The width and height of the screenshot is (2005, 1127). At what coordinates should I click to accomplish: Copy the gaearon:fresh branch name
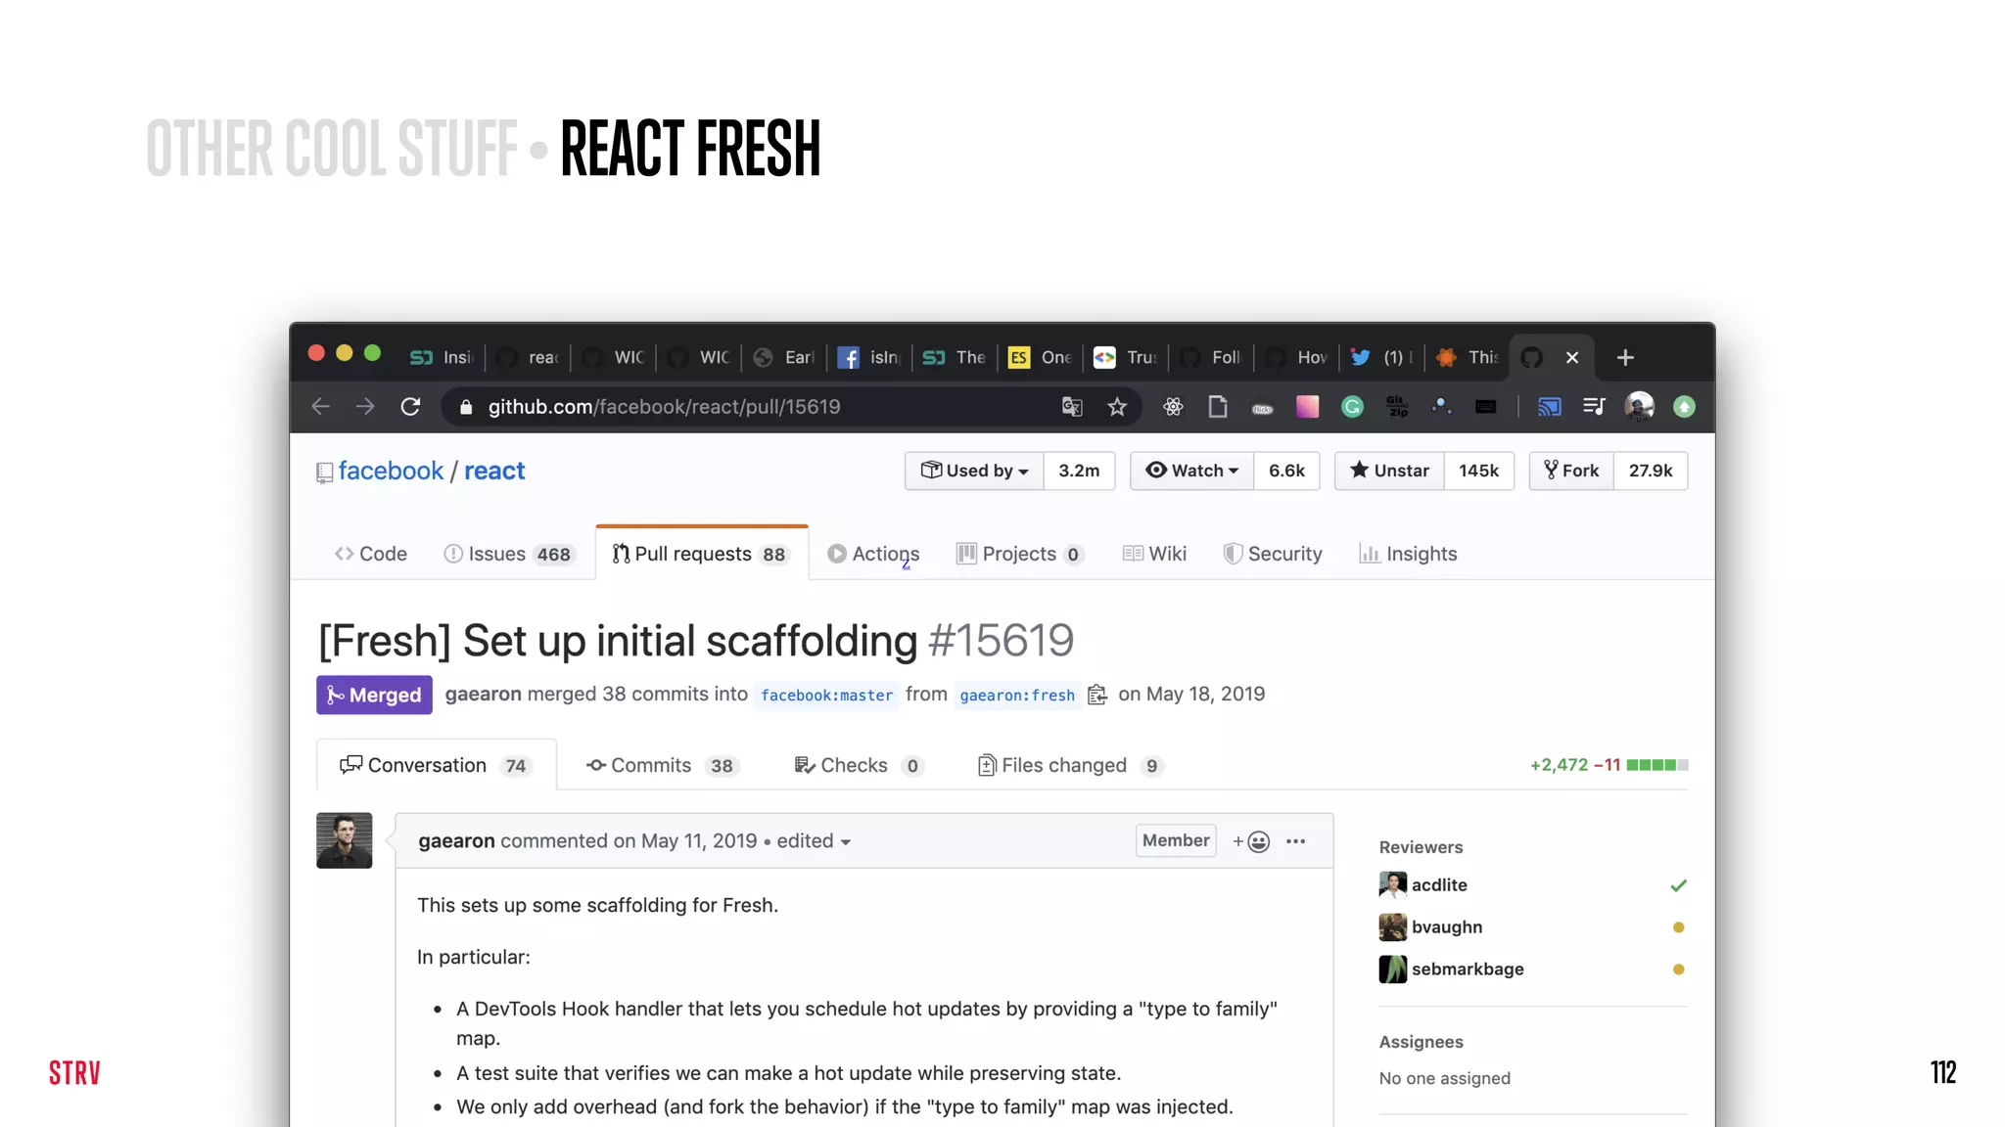click(1097, 695)
